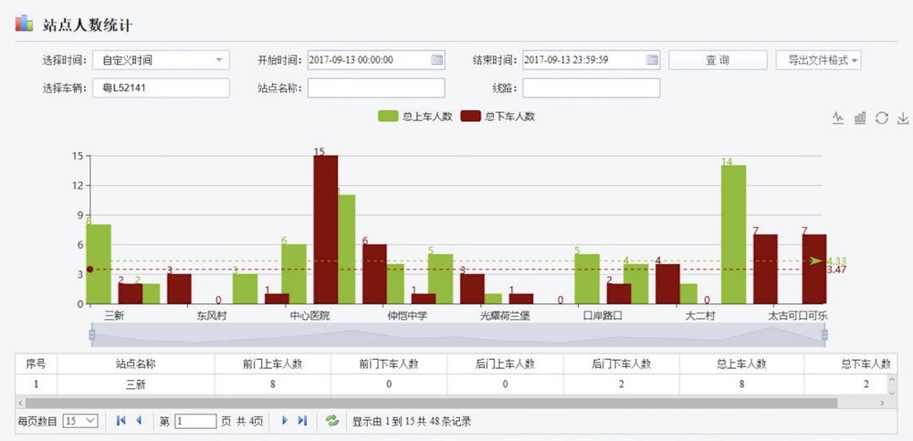Click the table horizontal scrollbar
The width and height of the screenshot is (913, 441).
pyautogui.click(x=432, y=403)
